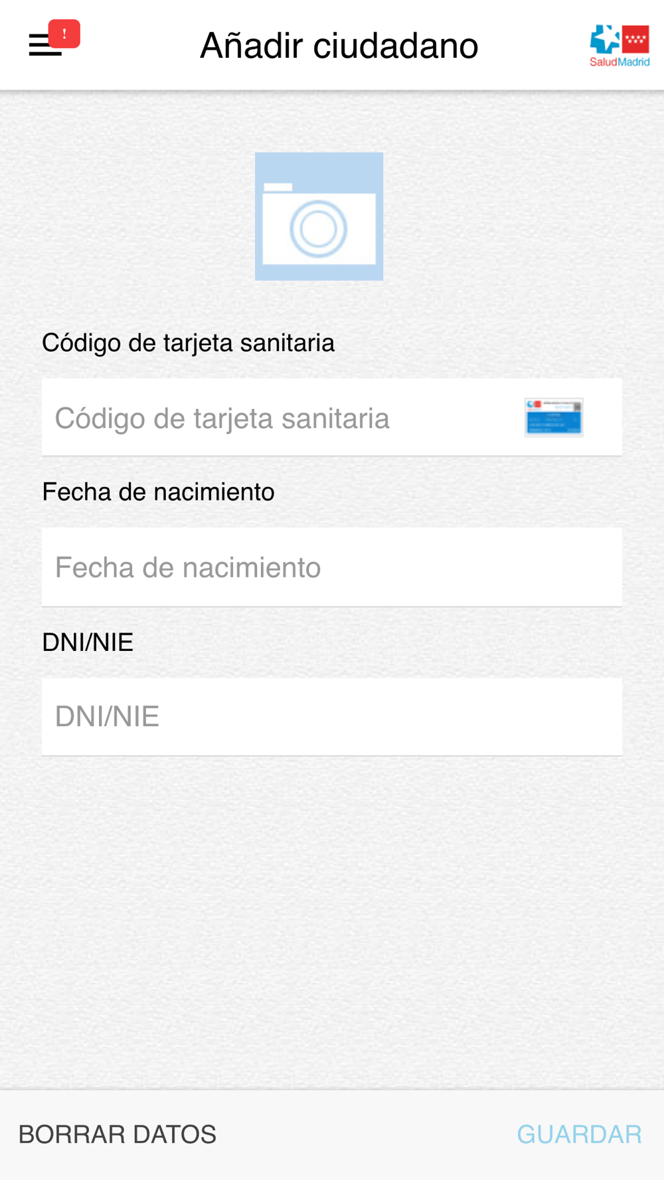This screenshot has height=1180, width=664.
Task: Tap the red Madrid flag emblem
Action: (x=635, y=39)
